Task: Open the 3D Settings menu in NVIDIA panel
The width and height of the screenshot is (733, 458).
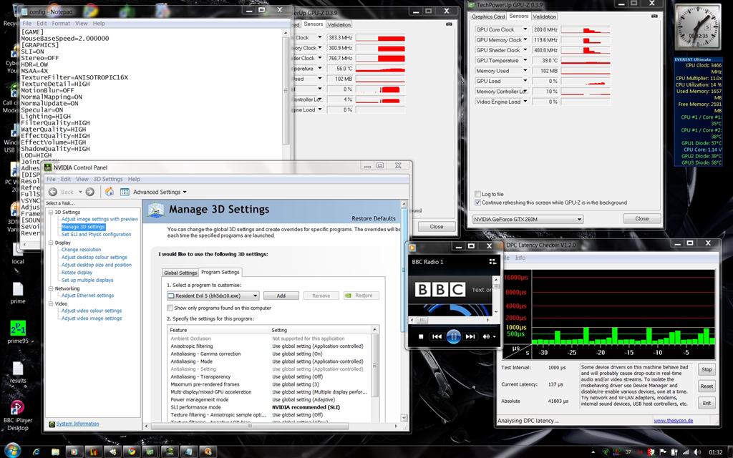Action: [108, 179]
